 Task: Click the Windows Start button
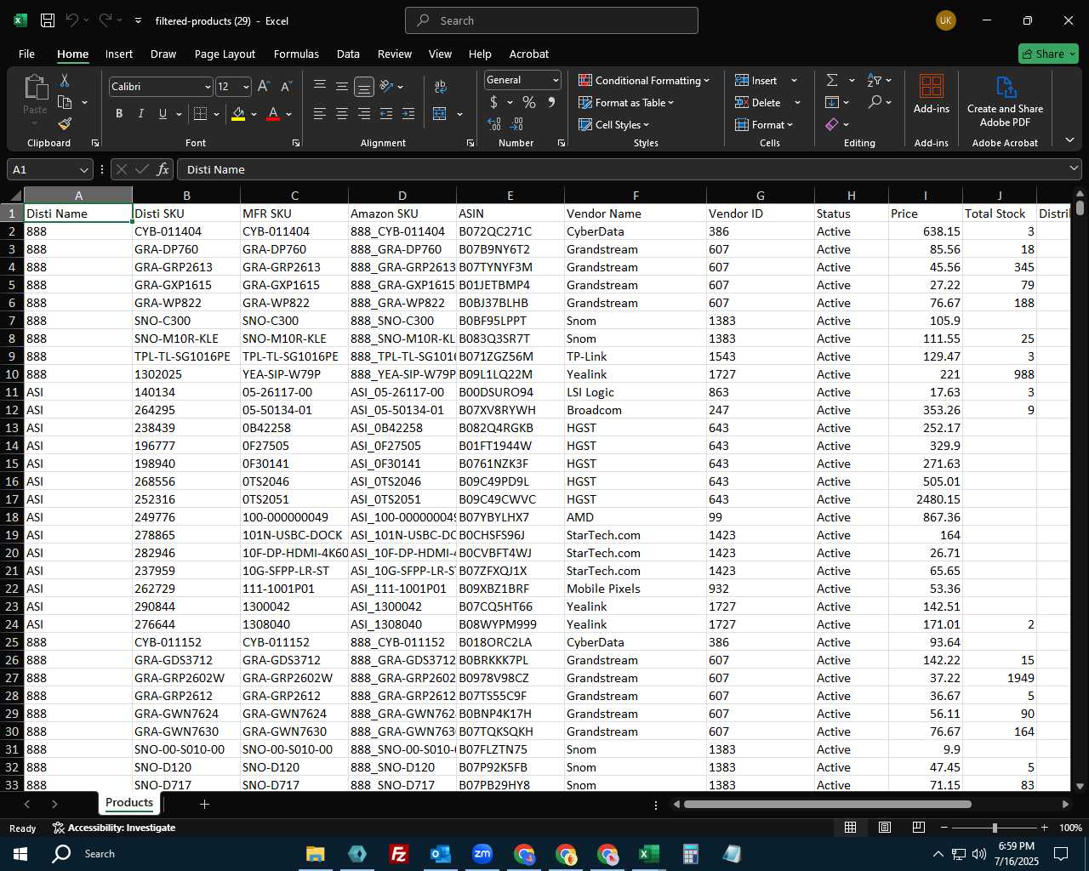[20, 854]
